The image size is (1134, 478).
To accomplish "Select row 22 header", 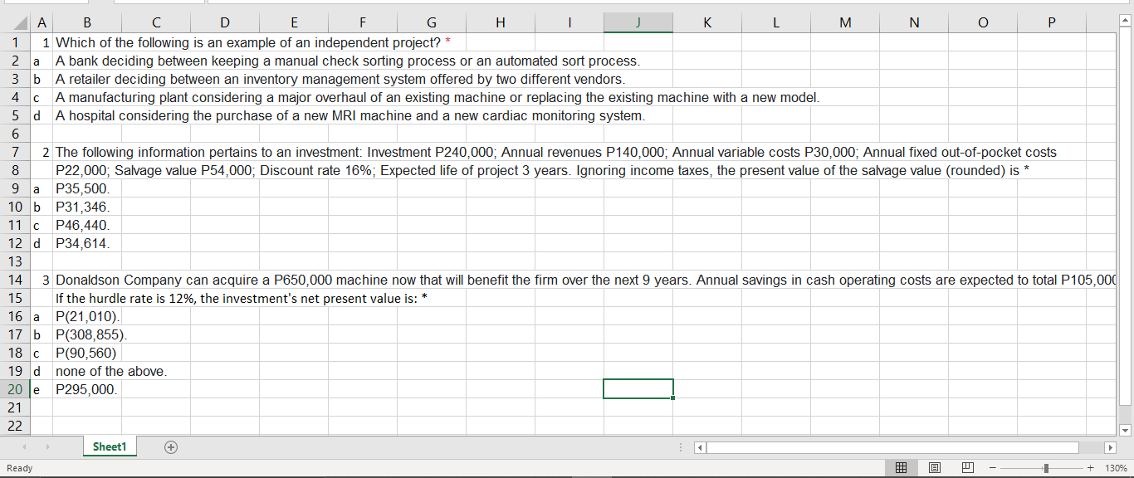I will pyautogui.click(x=15, y=426).
